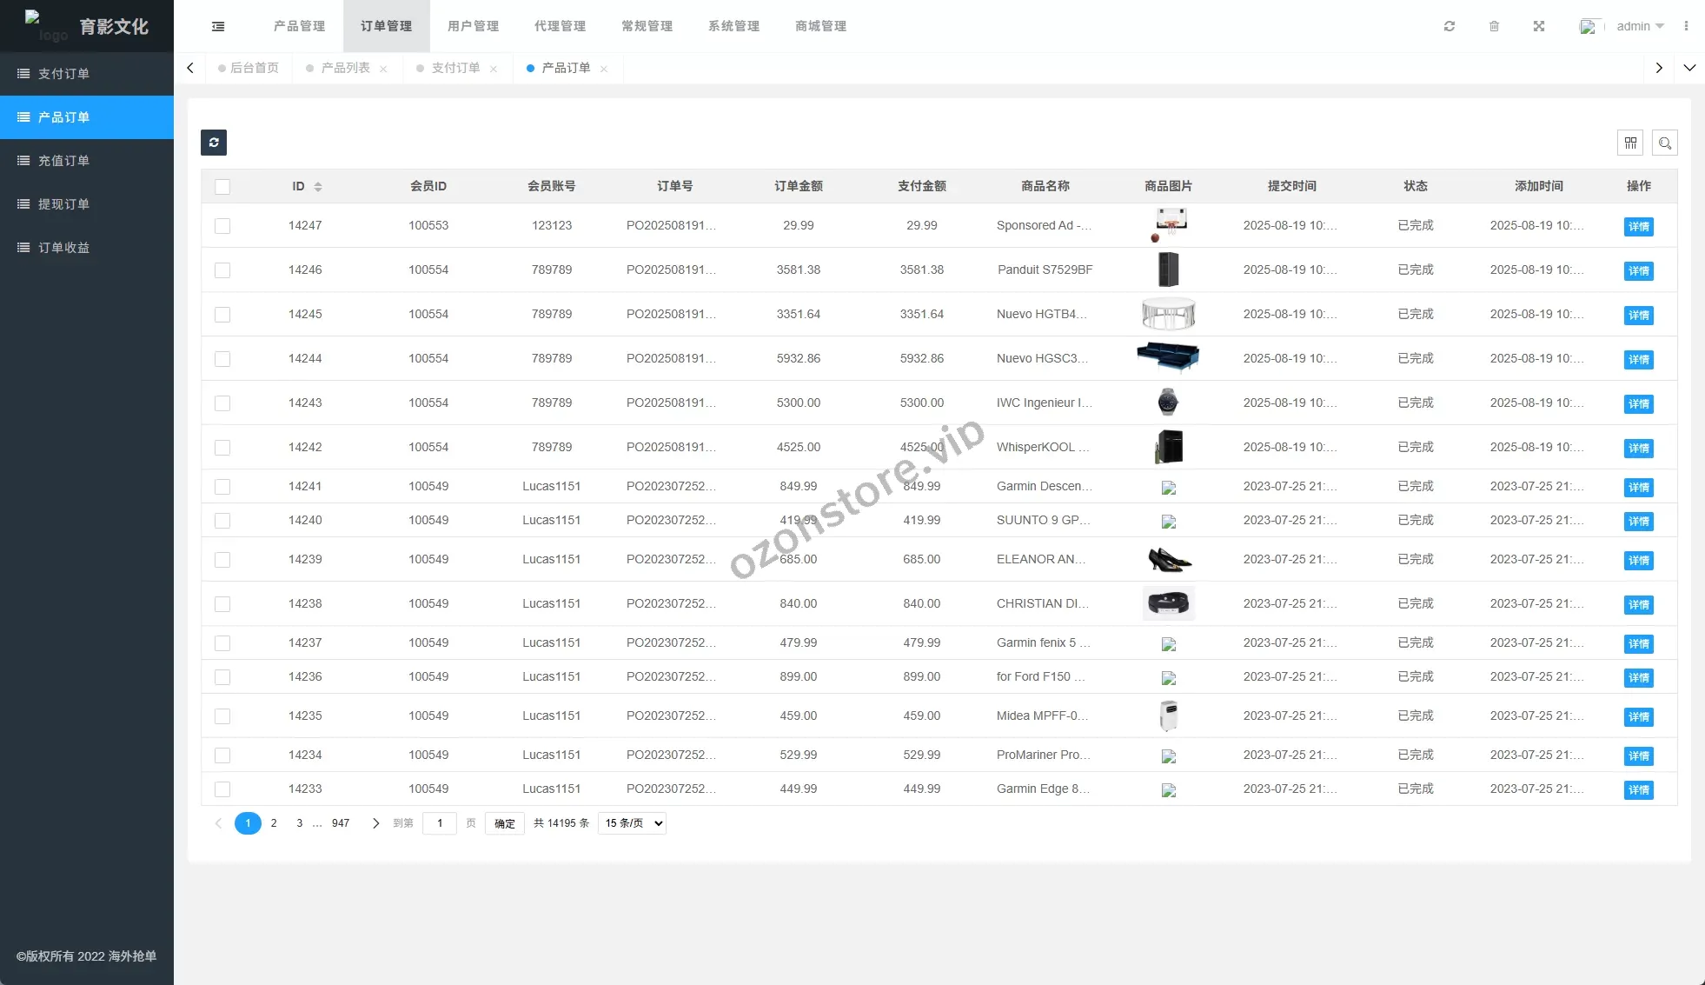1705x985 pixels.
Task: Switch to the 支付订单 tab
Action: coord(454,68)
